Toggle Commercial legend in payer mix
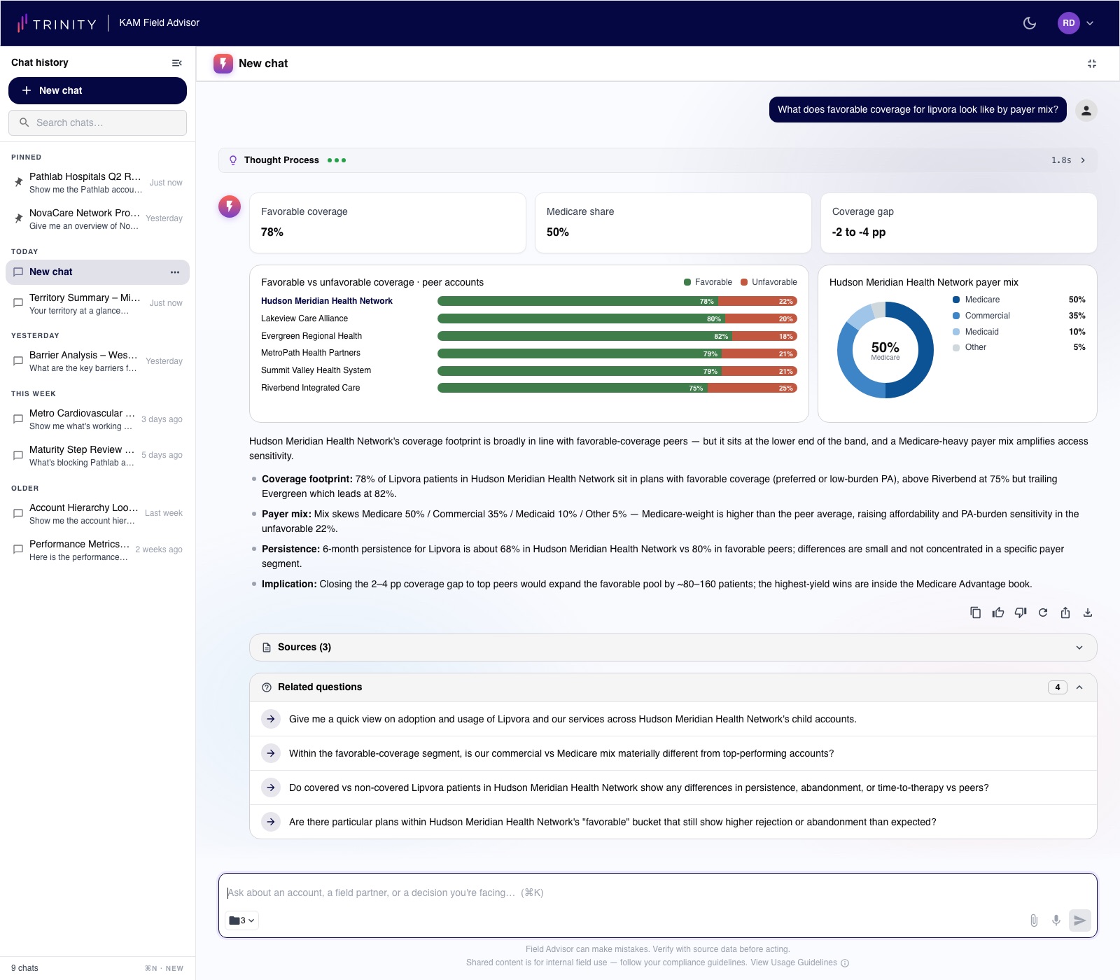Image resolution: width=1120 pixels, height=980 pixels. [x=1018, y=316]
